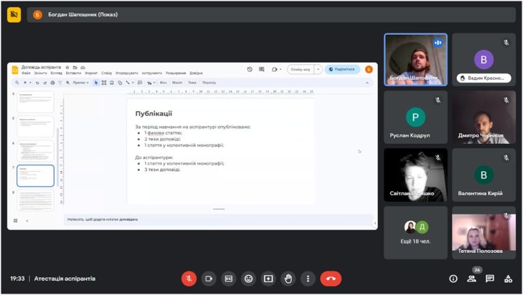Select the cursor select tool

(96, 82)
